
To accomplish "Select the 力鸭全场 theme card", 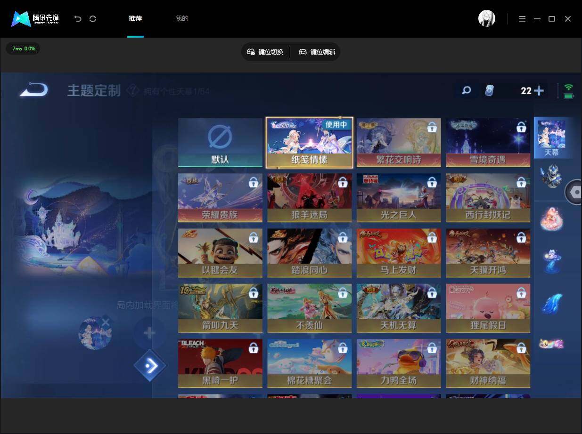I will pos(399,363).
